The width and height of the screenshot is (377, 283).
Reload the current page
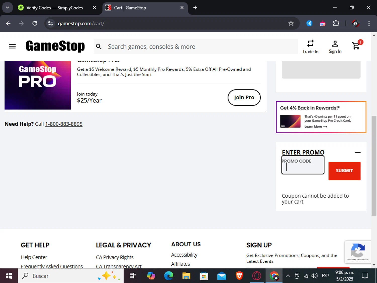click(35, 23)
